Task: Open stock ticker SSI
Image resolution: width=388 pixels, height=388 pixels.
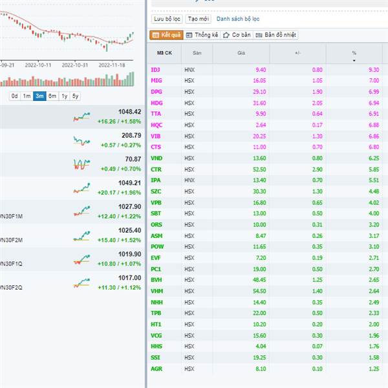Action: [155, 358]
